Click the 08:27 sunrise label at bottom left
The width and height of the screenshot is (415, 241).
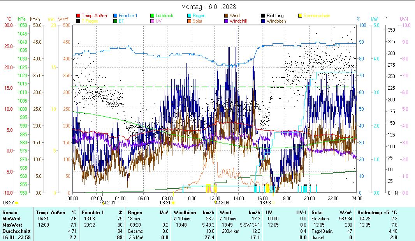pyautogui.click(x=9, y=203)
